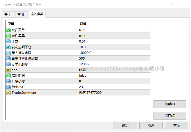Select the 10.0 value for 获利金额平仓
Image resolution: width=191 pixels, height=132 pixels.
(x=82, y=47)
